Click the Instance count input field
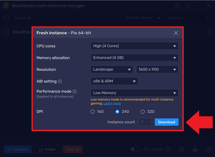 (x=145, y=122)
